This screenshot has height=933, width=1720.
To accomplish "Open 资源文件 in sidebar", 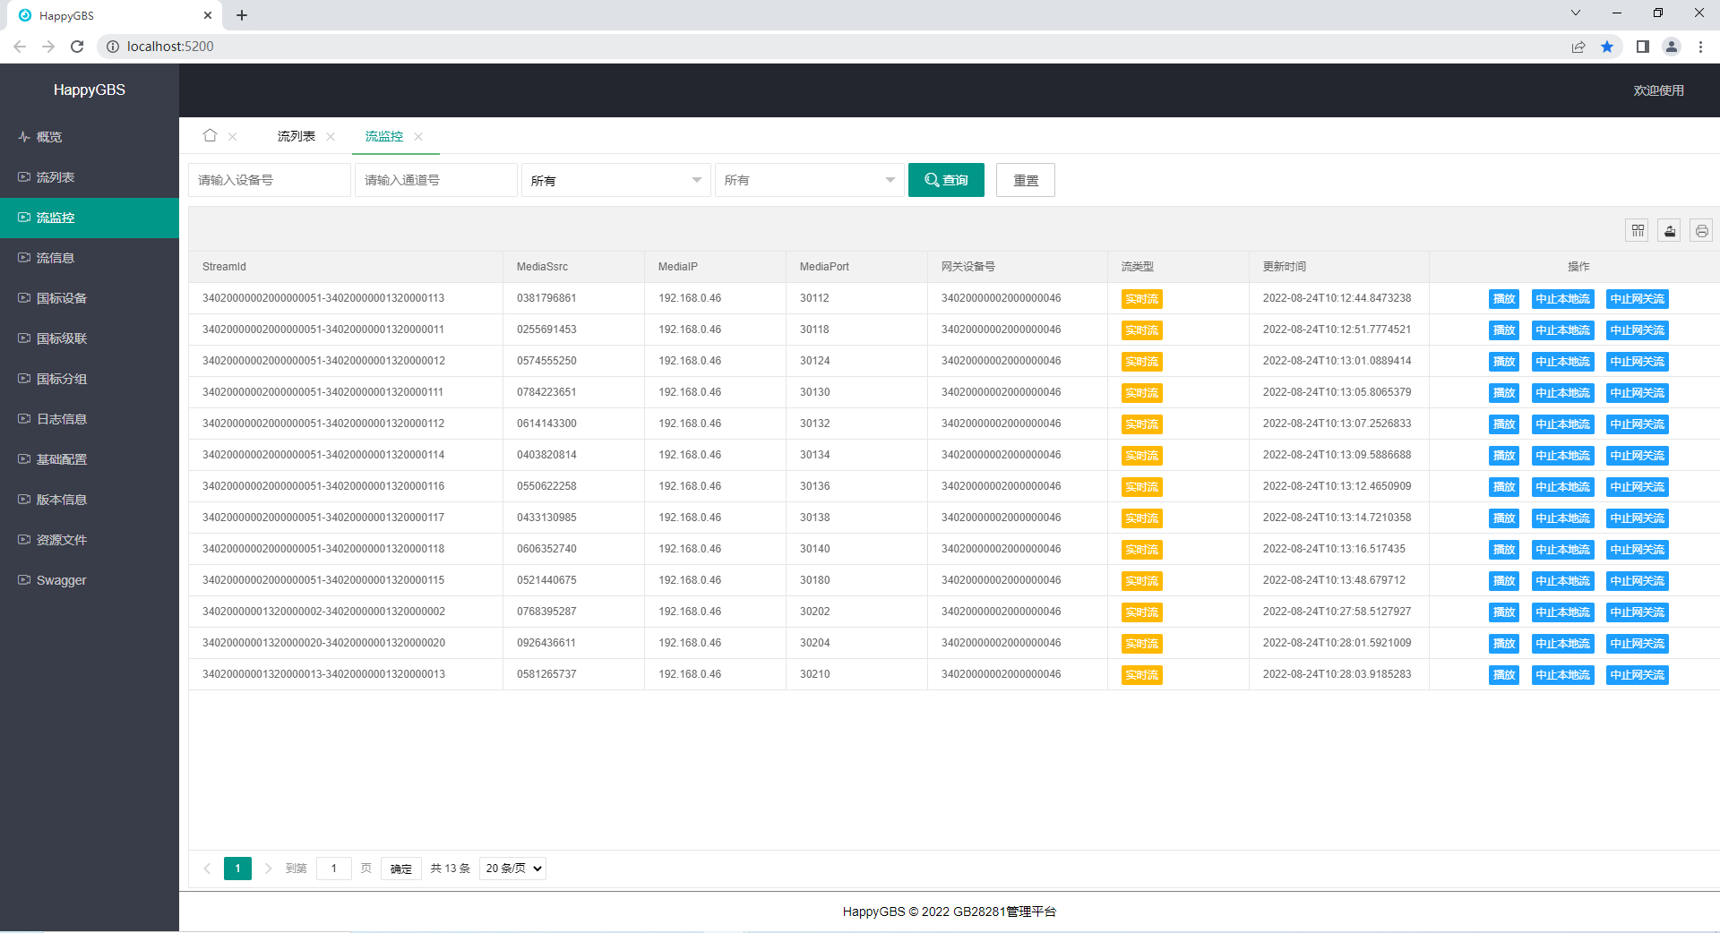I will pos(90,540).
